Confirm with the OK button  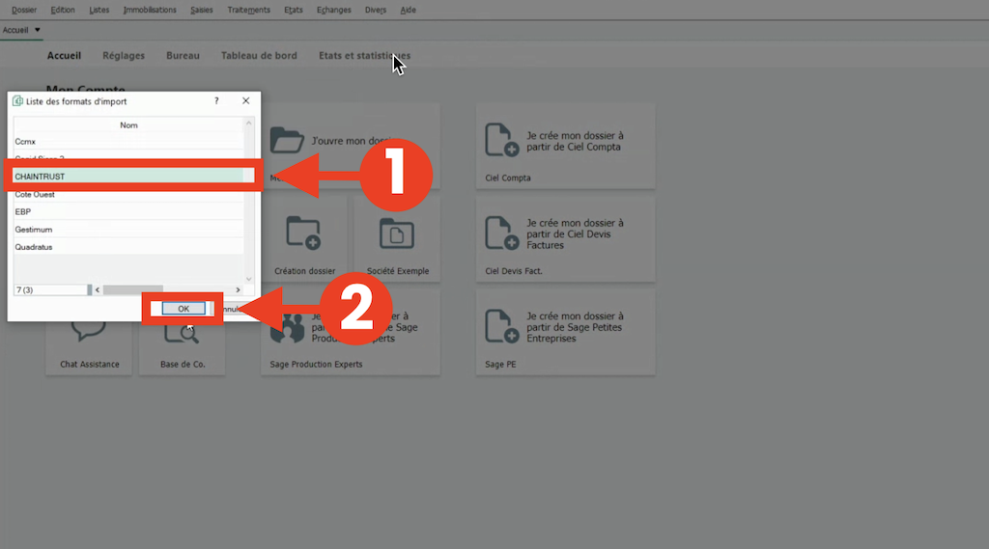[184, 309]
